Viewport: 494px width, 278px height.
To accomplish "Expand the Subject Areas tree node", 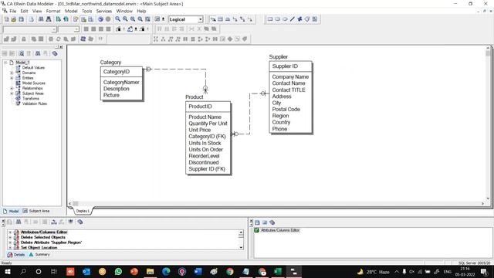I will (12, 93).
